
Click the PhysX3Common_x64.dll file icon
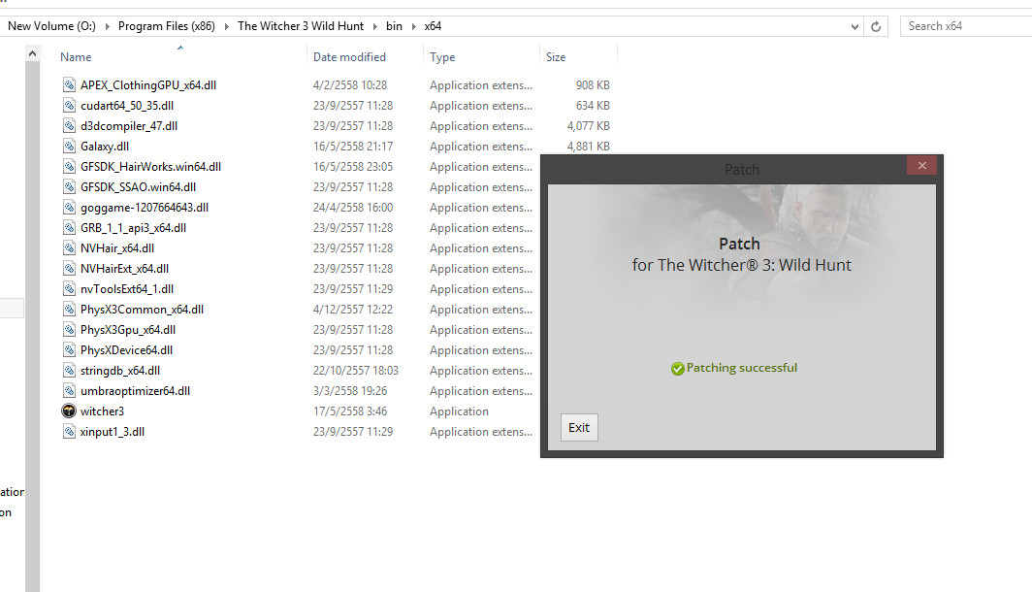pos(69,310)
